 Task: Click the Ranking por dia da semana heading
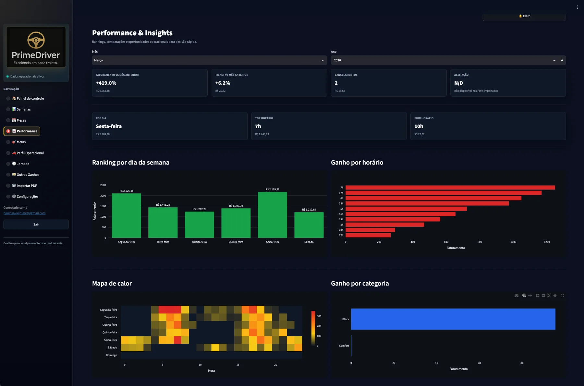[131, 163]
